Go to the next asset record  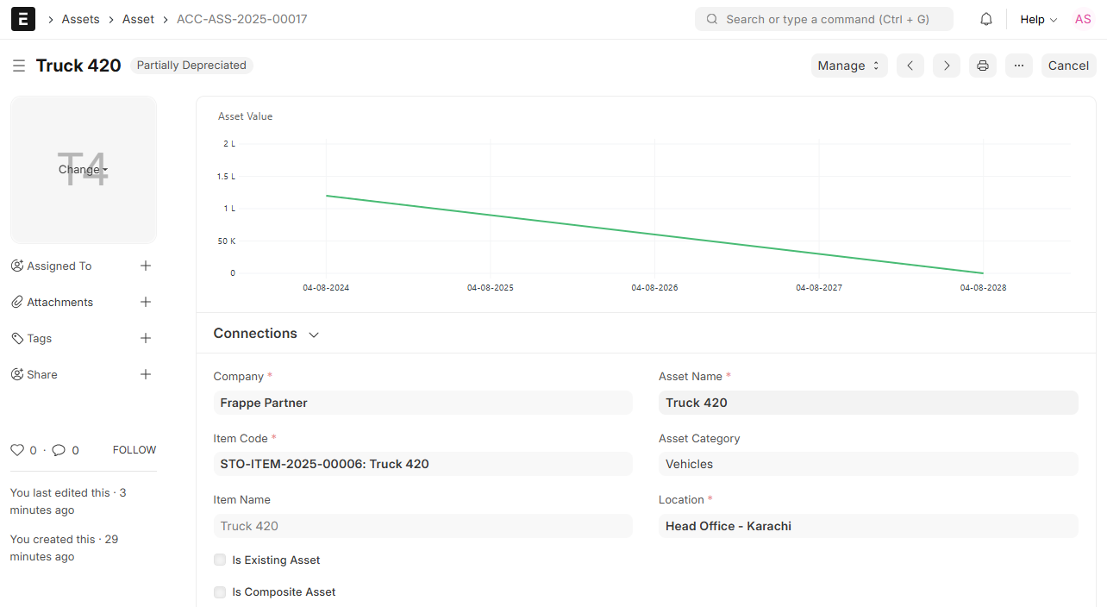[x=947, y=66]
